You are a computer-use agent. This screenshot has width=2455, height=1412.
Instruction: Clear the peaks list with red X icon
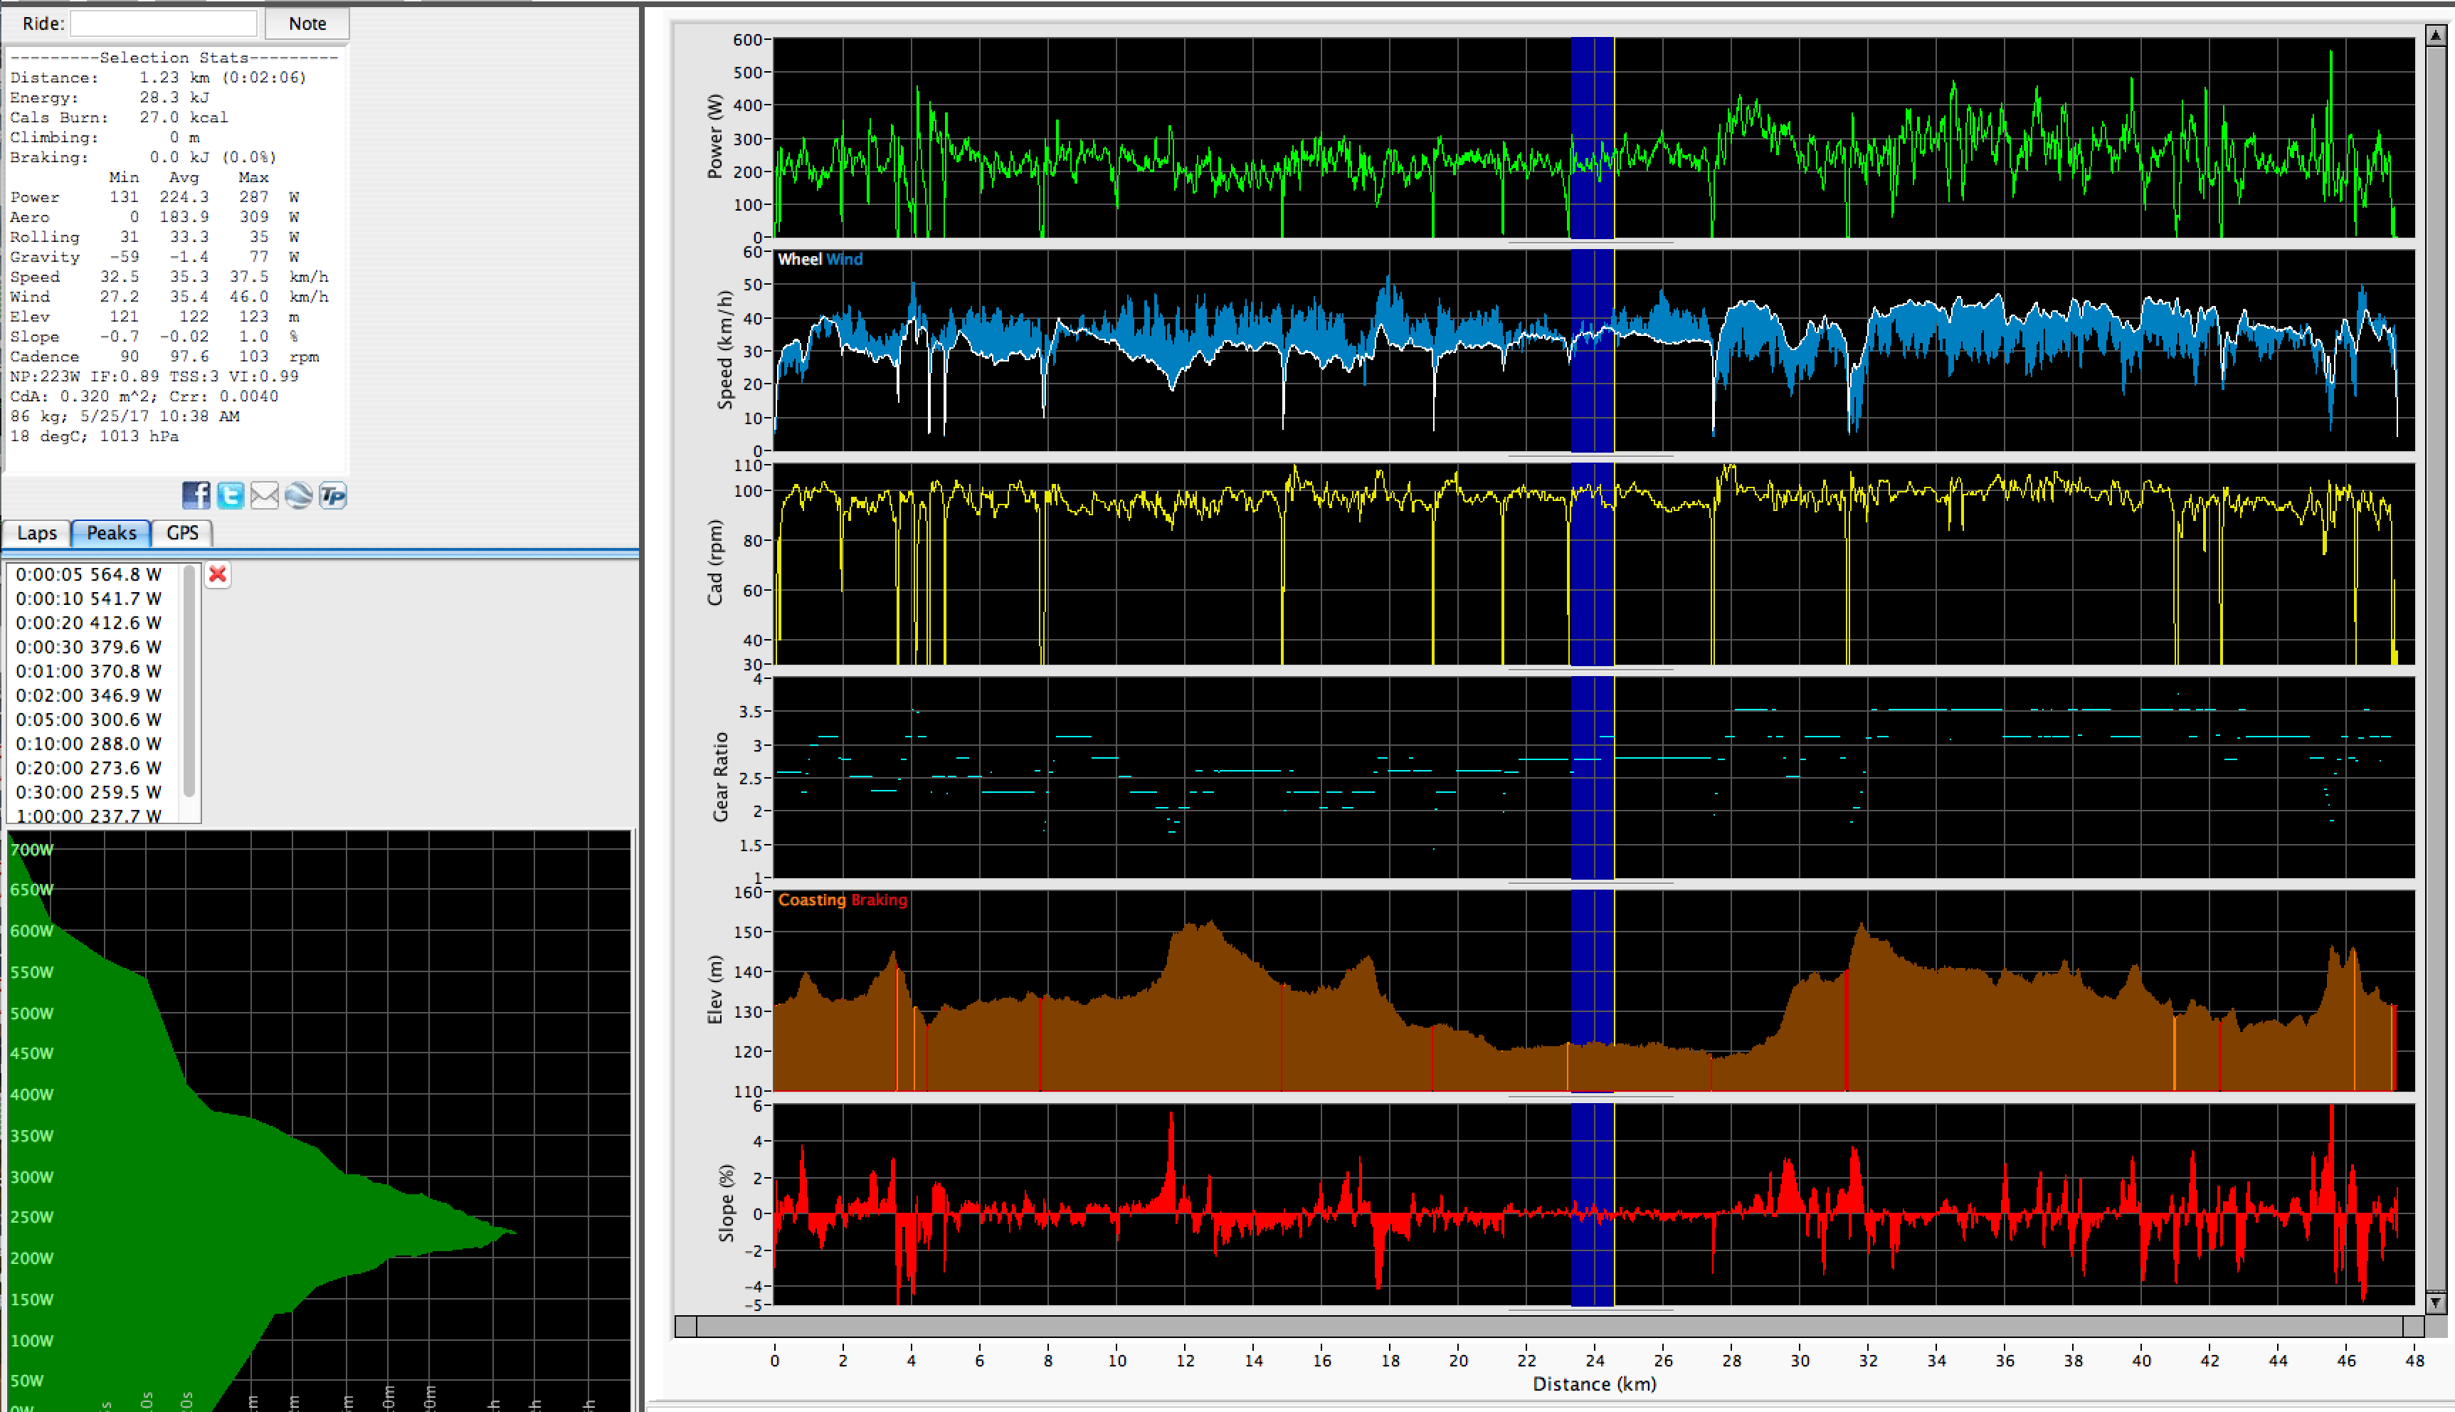(217, 575)
